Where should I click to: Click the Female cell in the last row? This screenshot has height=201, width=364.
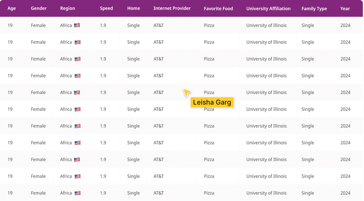38,193
